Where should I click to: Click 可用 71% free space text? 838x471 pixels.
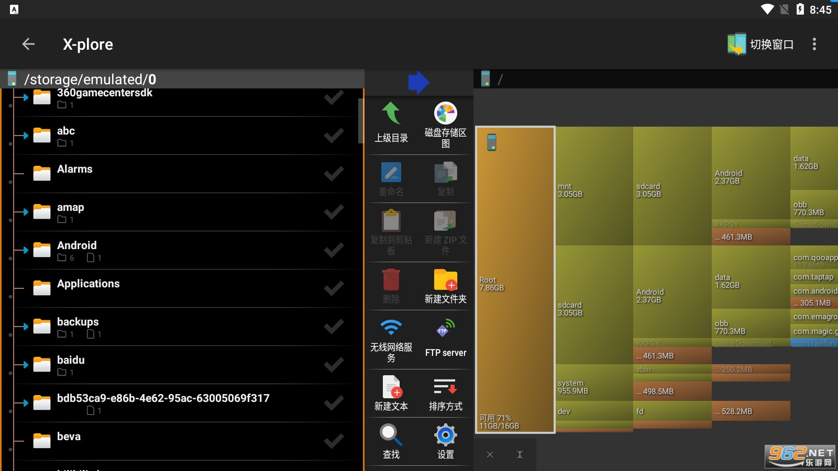click(x=495, y=418)
